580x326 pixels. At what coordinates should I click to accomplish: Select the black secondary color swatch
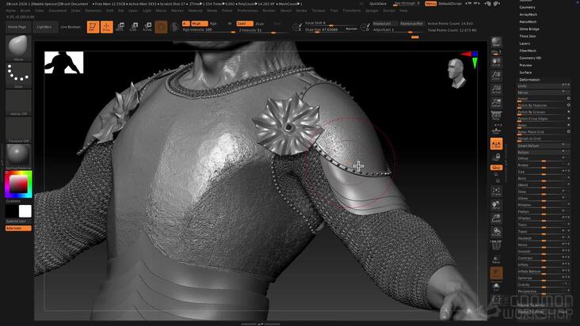pos(11,211)
